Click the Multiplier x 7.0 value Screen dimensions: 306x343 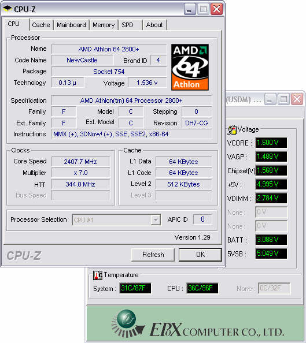pyautogui.click(x=80, y=173)
